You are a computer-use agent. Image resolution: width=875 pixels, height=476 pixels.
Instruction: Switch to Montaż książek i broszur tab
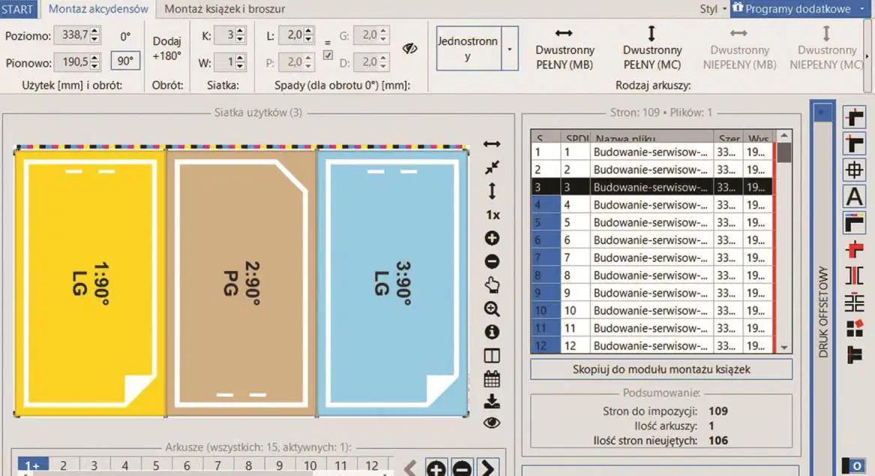(224, 9)
